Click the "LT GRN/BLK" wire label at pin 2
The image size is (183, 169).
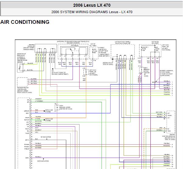pyautogui.click(x=39, y=101)
